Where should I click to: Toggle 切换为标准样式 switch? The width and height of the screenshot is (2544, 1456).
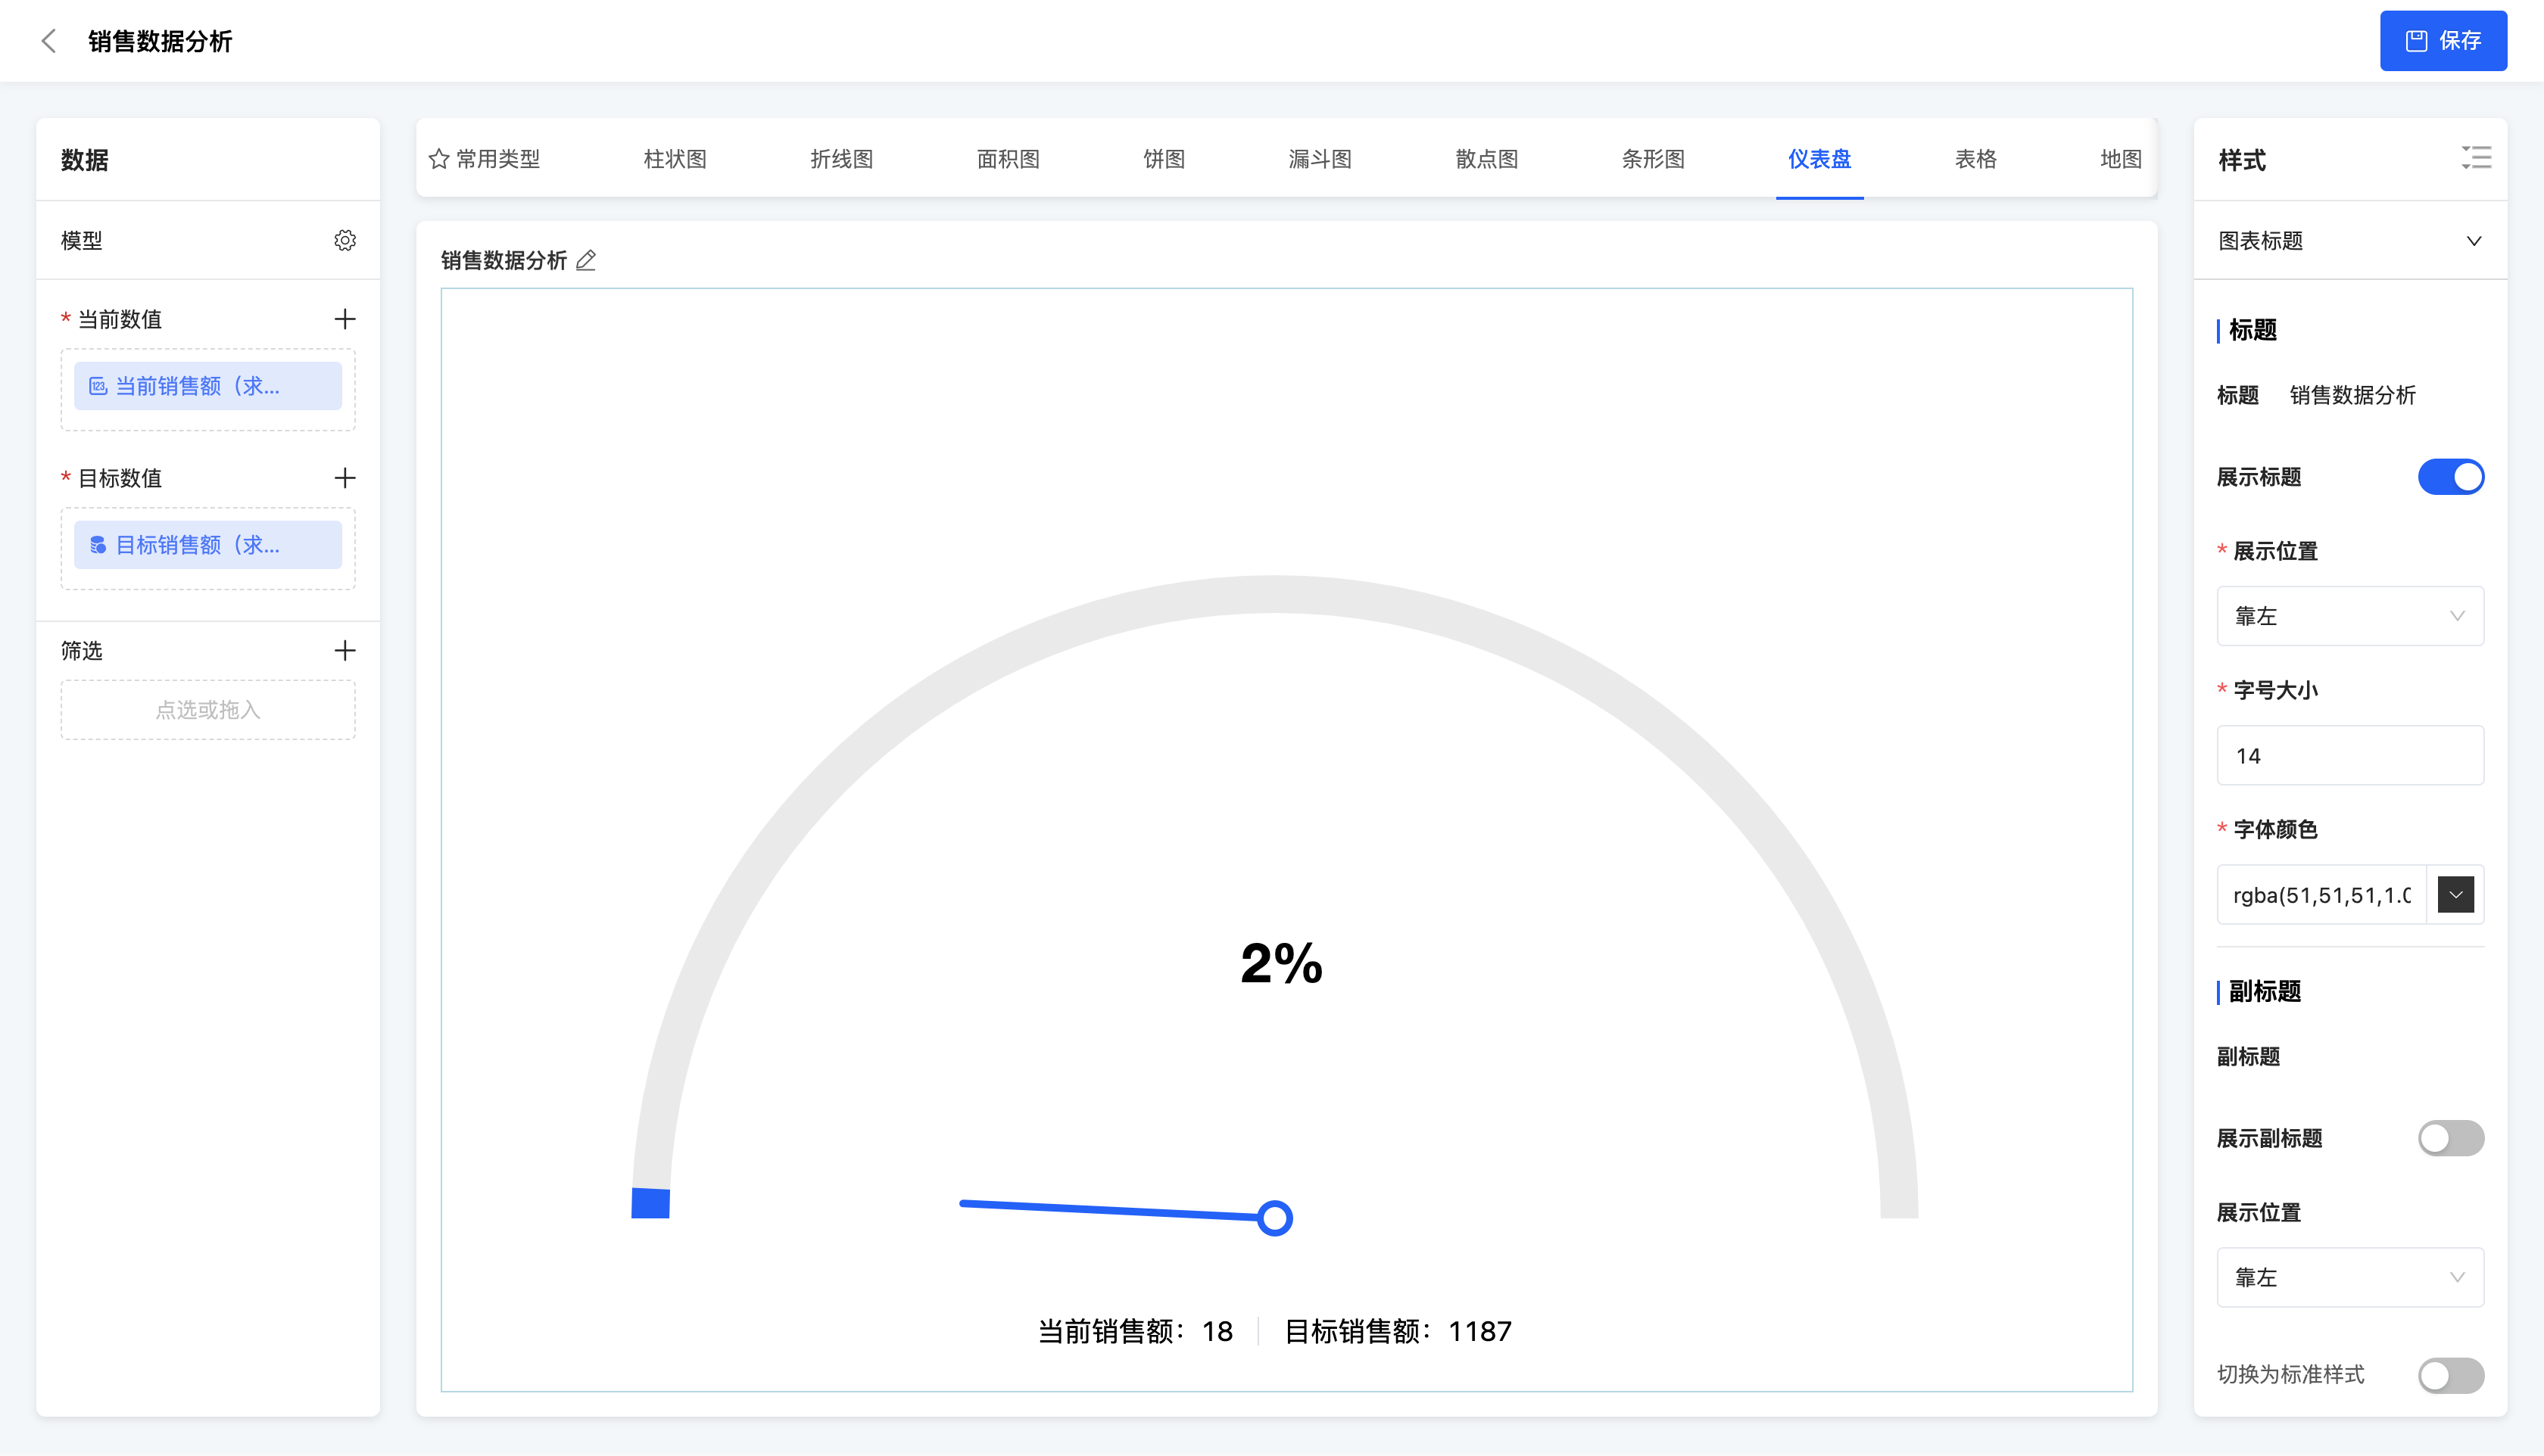click(2450, 1375)
